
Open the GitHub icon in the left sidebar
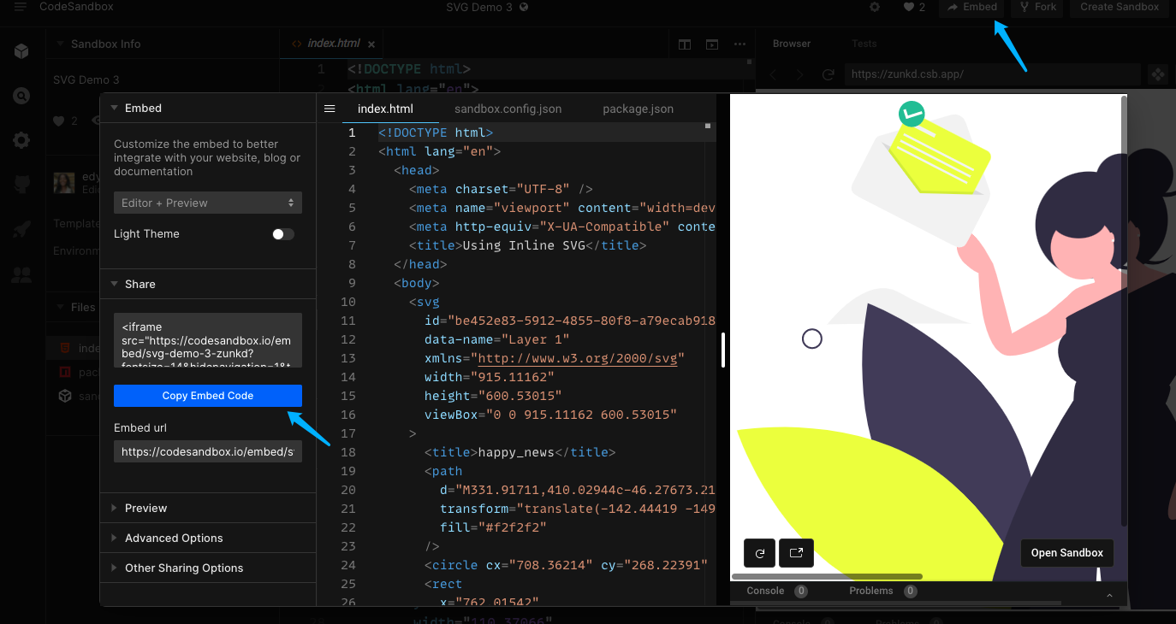[x=21, y=185]
